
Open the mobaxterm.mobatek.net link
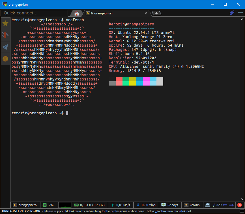169,211
